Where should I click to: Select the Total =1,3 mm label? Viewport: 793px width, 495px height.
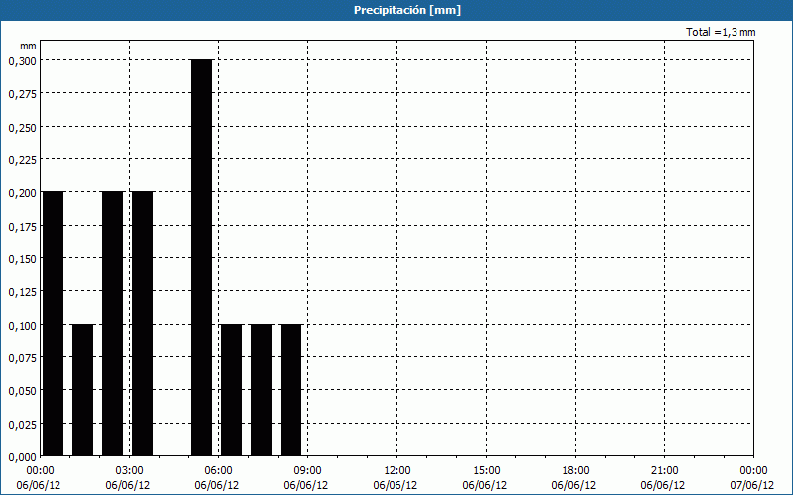721,32
